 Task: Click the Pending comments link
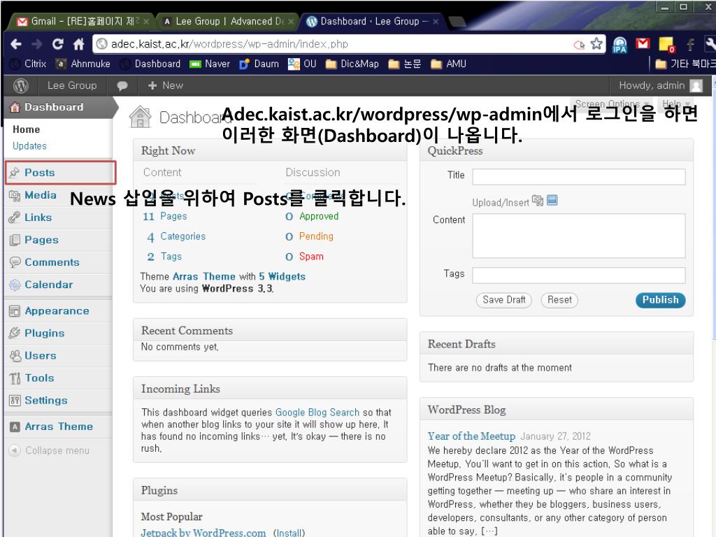(316, 236)
